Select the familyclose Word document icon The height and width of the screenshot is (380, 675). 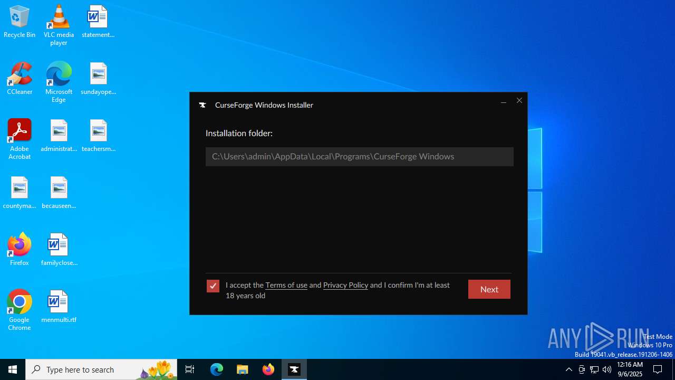(x=59, y=250)
